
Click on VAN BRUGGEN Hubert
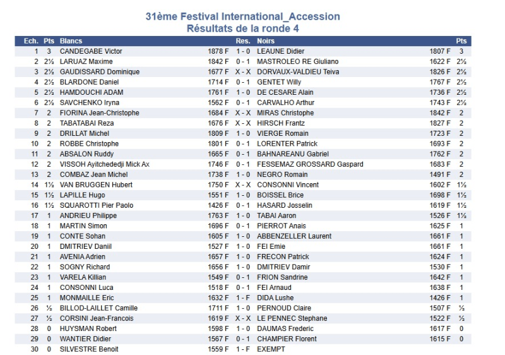click(96, 185)
